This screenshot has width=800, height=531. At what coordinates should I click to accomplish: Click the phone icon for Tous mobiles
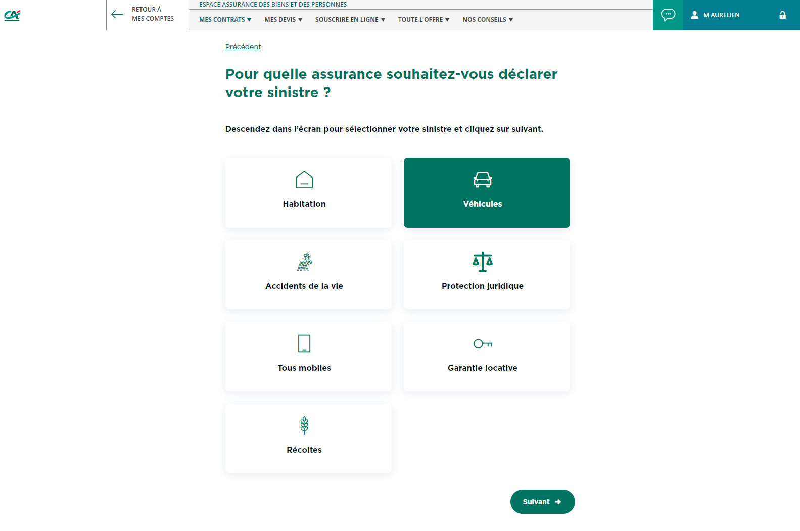click(x=304, y=343)
